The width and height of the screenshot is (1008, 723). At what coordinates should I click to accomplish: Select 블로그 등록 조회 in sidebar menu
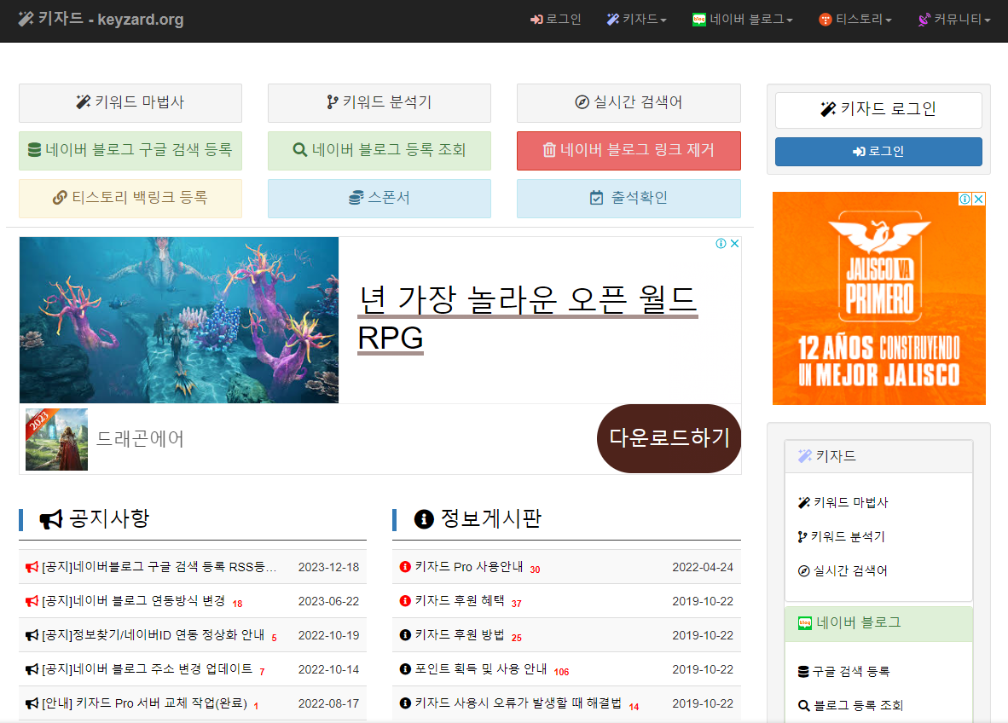(x=850, y=706)
